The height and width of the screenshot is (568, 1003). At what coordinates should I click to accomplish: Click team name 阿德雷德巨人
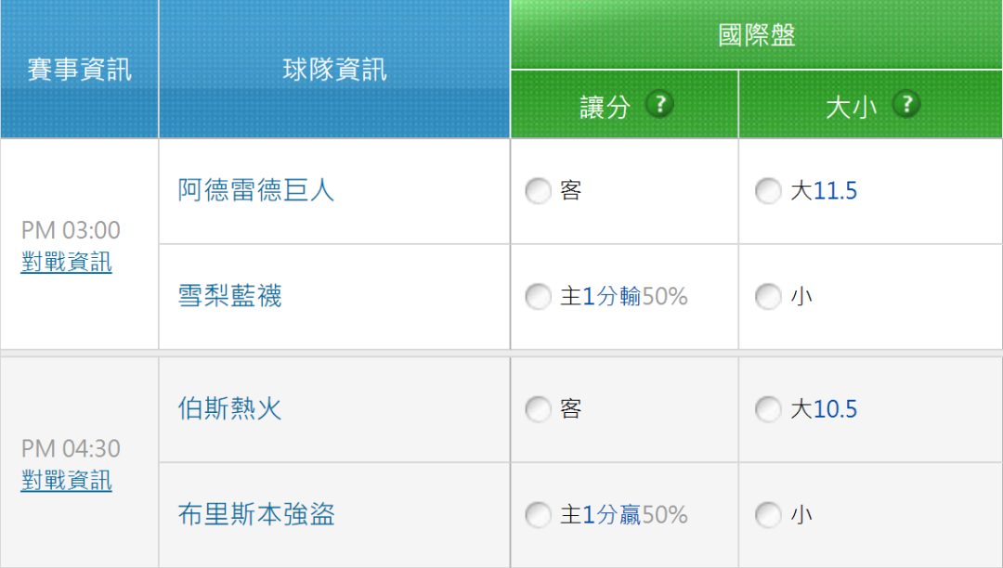coord(255,190)
